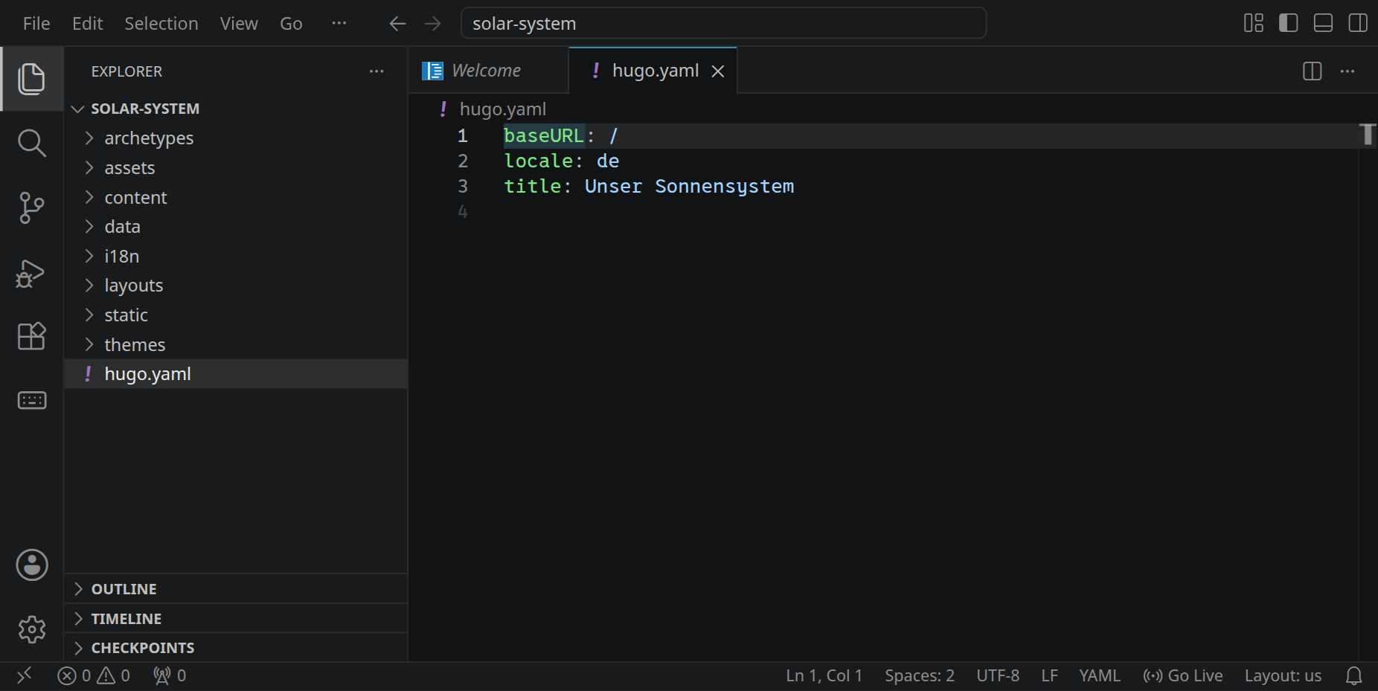
Task: Click the solar-system command center search box
Action: (x=724, y=23)
